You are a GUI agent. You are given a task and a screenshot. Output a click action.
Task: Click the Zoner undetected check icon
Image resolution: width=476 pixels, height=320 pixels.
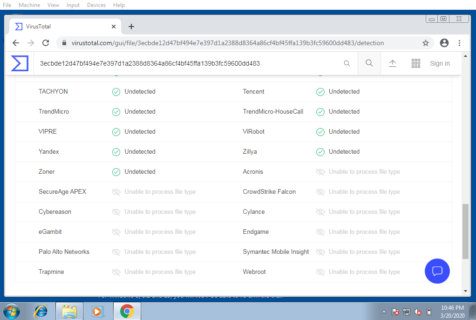(116, 172)
